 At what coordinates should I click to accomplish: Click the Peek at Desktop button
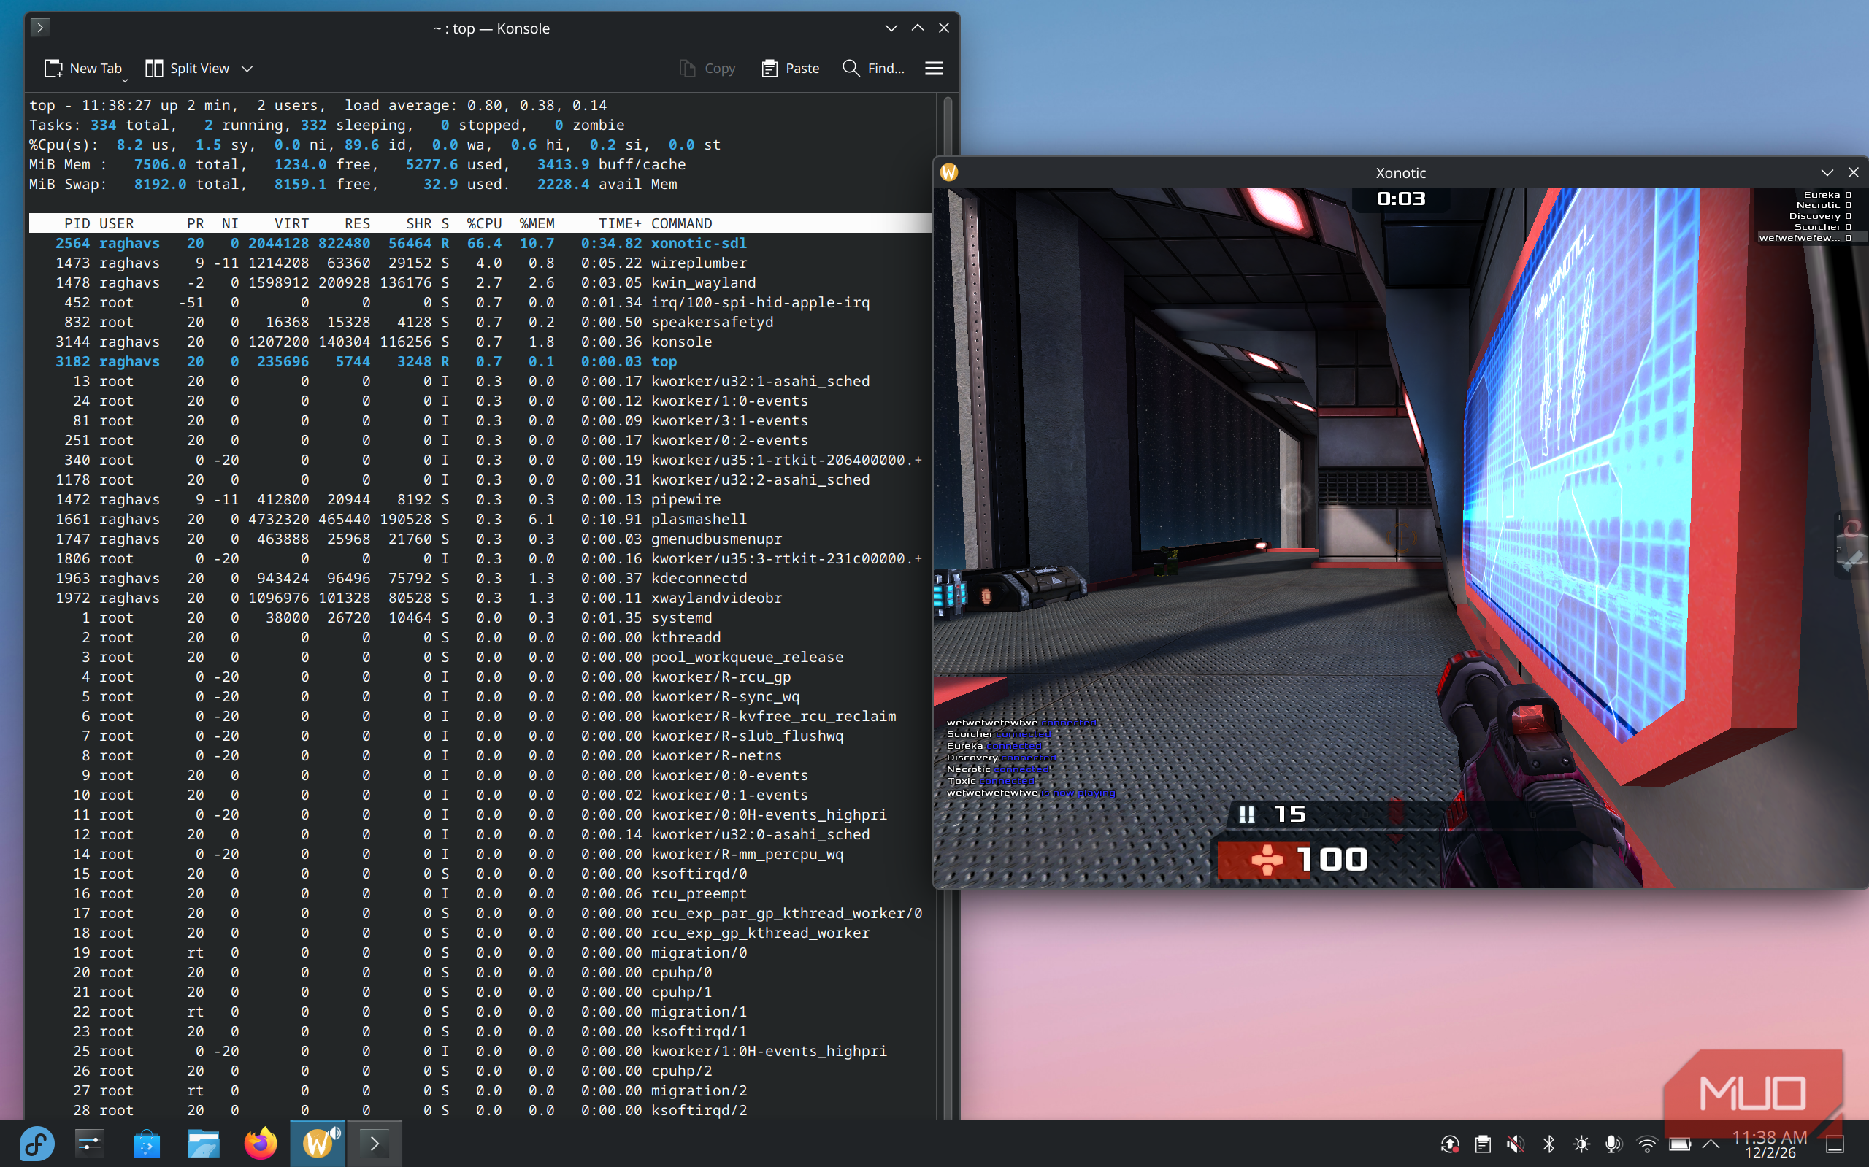[x=1835, y=1144]
